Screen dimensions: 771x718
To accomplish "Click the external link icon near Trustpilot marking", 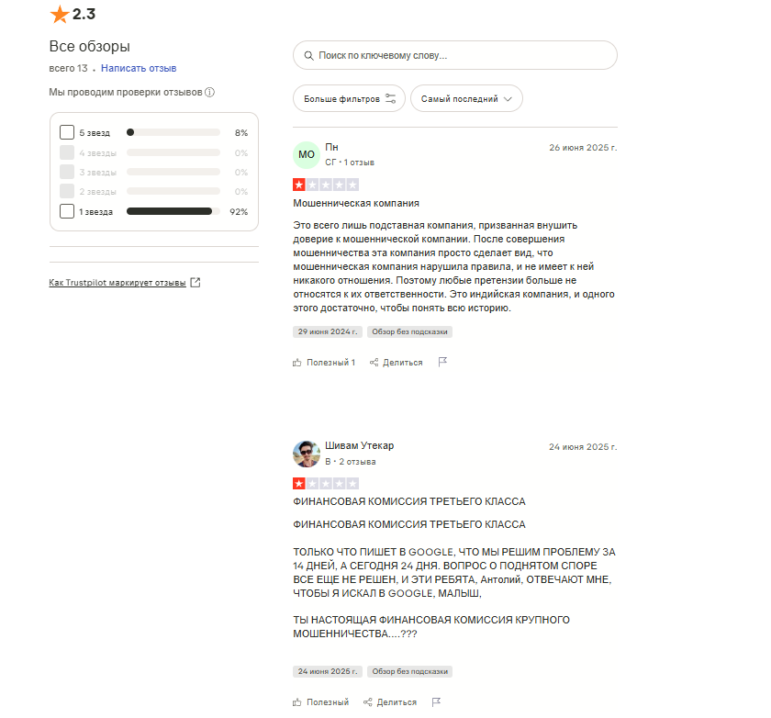I will (x=195, y=282).
